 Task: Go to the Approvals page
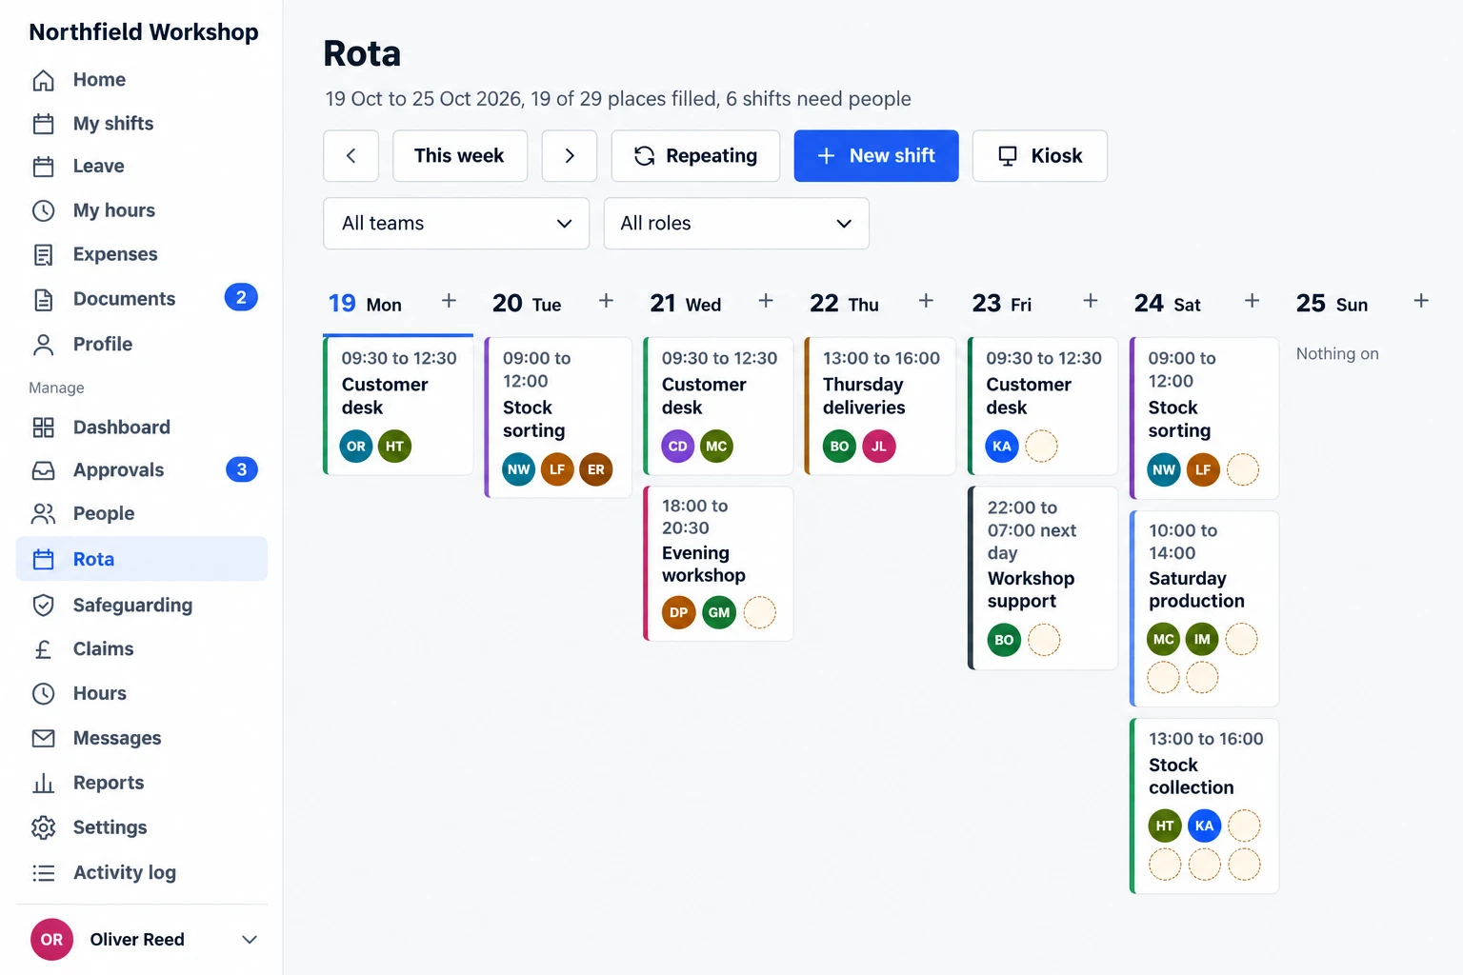pyautogui.click(x=142, y=470)
